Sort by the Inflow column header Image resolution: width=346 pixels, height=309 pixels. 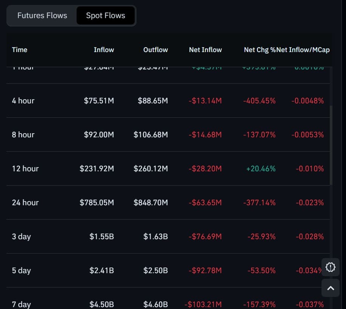[104, 49]
